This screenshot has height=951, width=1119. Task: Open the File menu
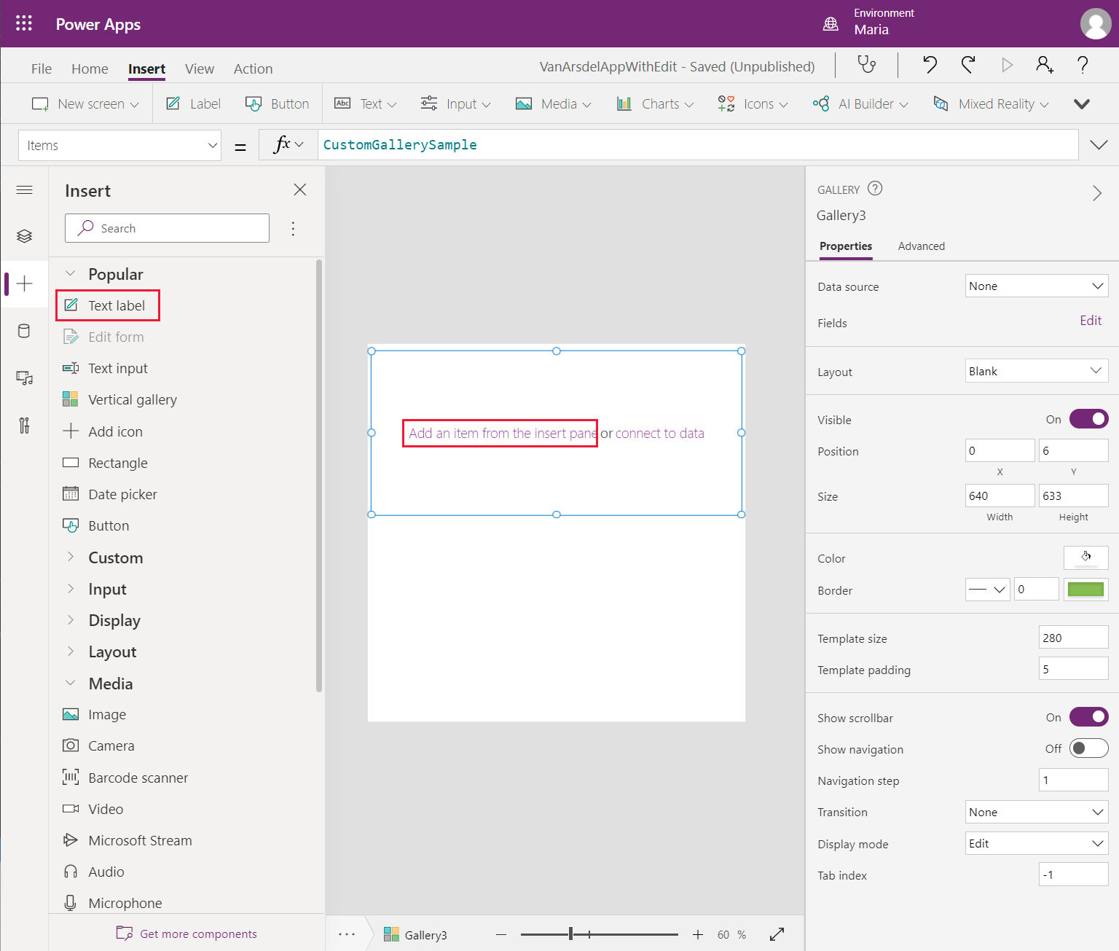42,69
